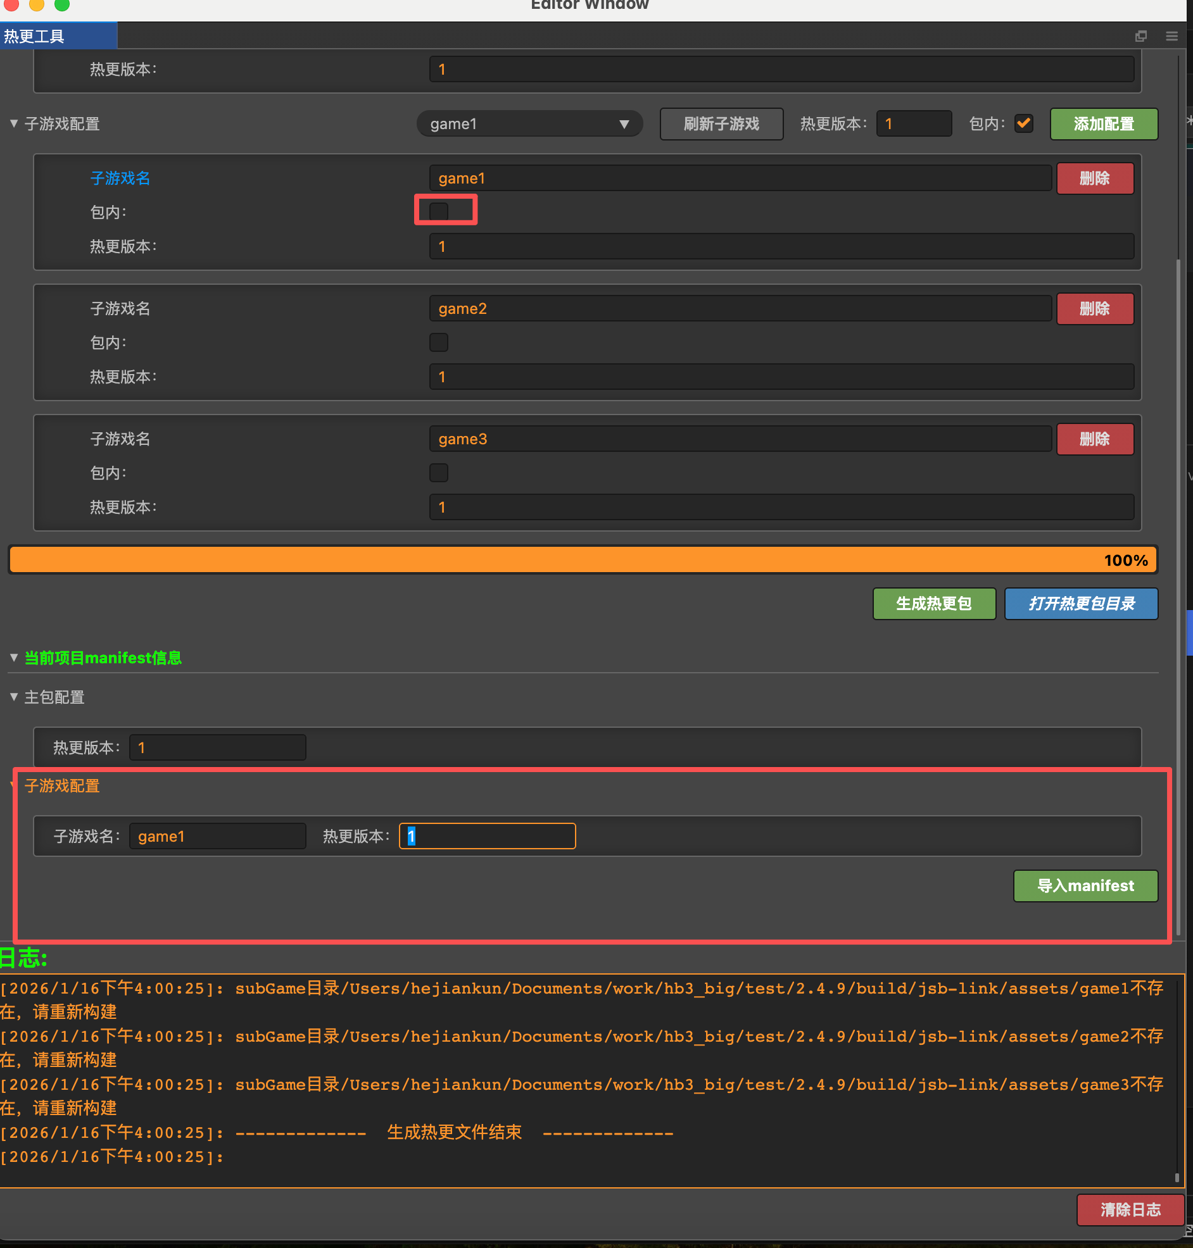Switch to the 热更工具 tab

point(58,36)
